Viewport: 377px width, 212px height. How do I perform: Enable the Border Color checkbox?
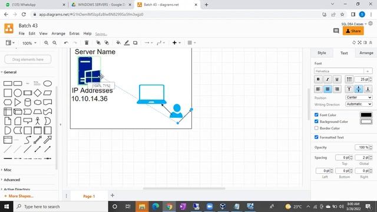(316, 128)
